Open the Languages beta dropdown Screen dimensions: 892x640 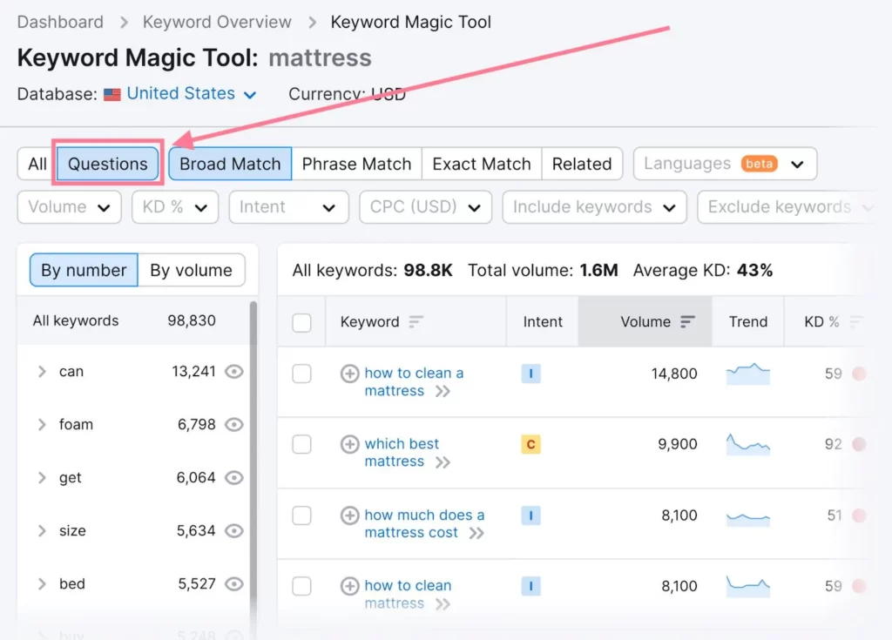click(725, 164)
